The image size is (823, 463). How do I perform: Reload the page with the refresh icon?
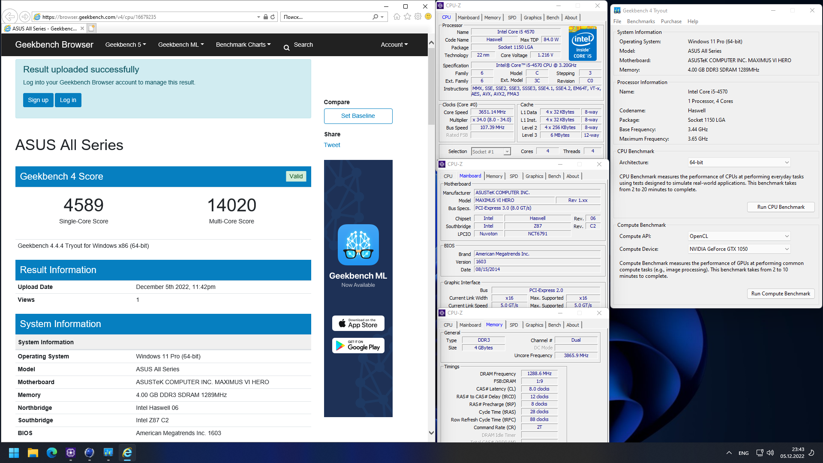(273, 17)
